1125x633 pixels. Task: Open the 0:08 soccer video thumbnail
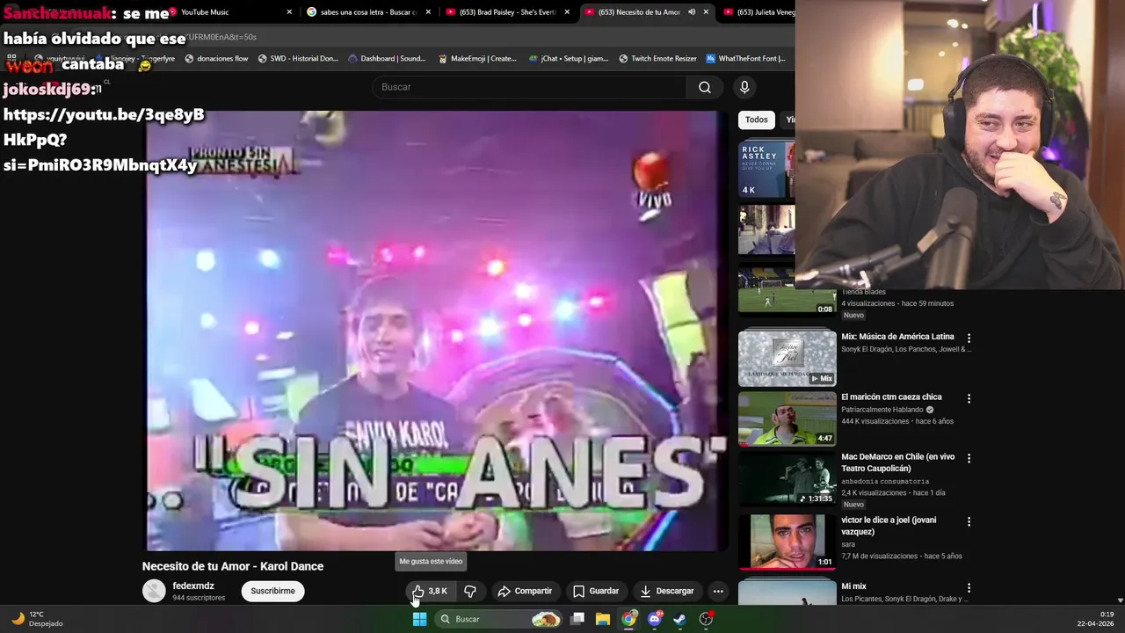(787, 290)
